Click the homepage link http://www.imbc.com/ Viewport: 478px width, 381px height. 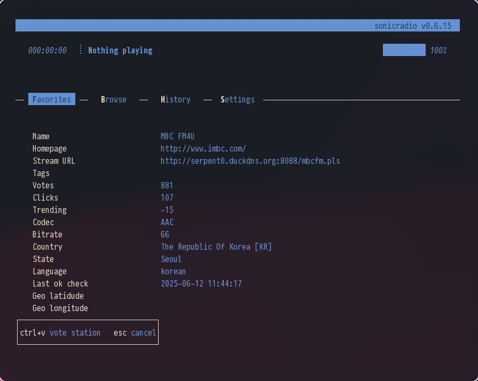(203, 149)
